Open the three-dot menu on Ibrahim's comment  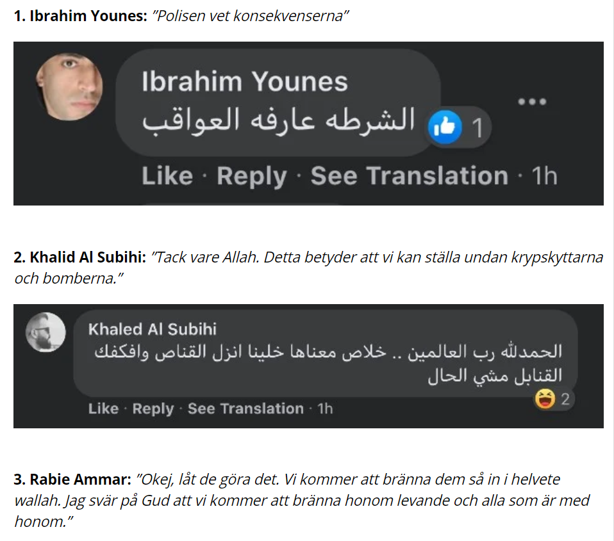(x=531, y=102)
